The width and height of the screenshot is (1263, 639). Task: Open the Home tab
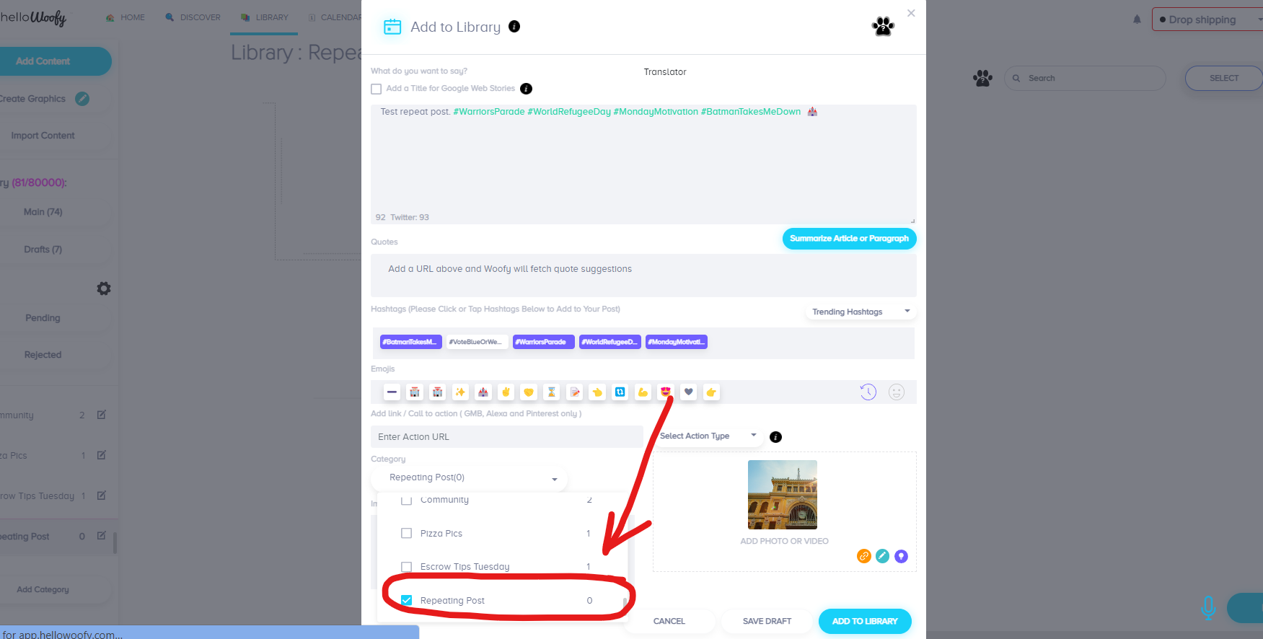click(125, 17)
